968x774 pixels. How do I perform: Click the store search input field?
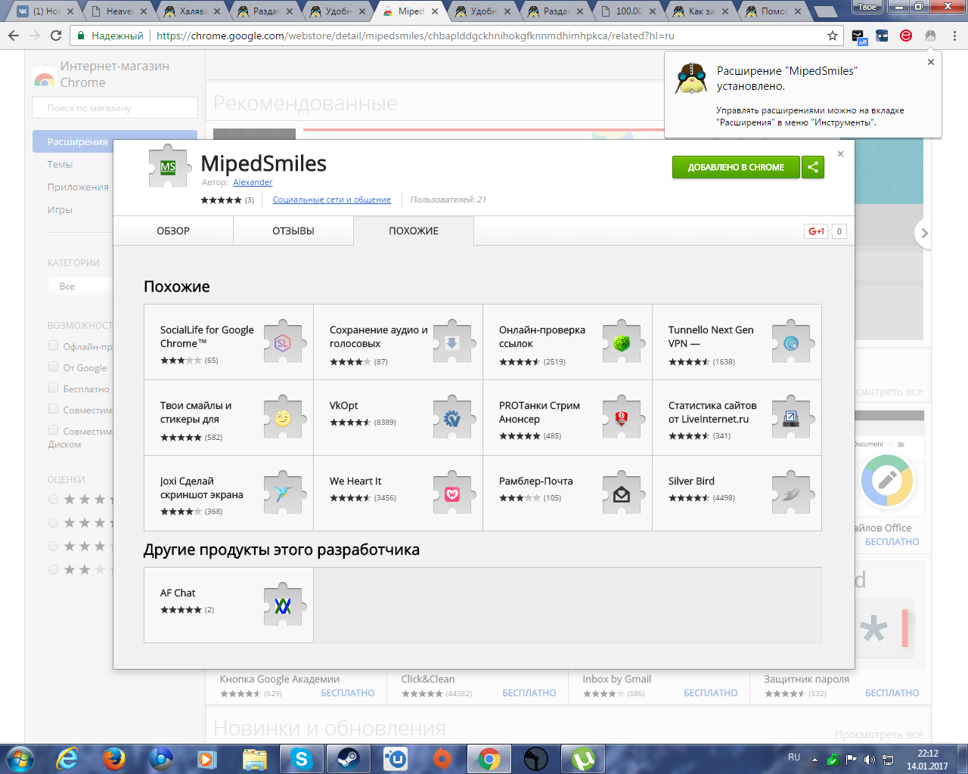click(x=115, y=107)
